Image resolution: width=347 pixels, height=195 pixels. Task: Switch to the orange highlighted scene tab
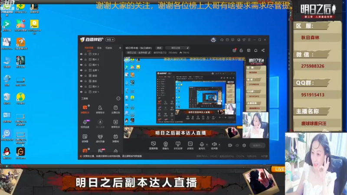tap(89, 48)
